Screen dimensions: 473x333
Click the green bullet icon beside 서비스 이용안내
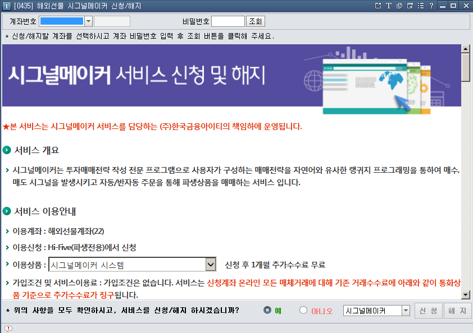click(x=7, y=211)
